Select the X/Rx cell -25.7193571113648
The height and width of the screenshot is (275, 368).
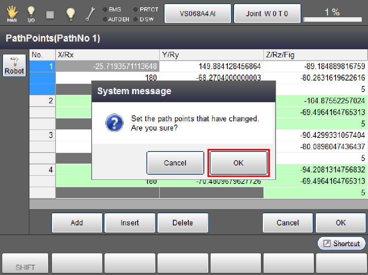pyautogui.click(x=107, y=66)
